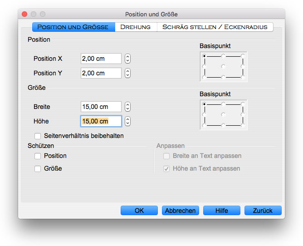This screenshot has height=246, width=303.
Task: Reset values with the Zurück button
Action: pos(263,211)
